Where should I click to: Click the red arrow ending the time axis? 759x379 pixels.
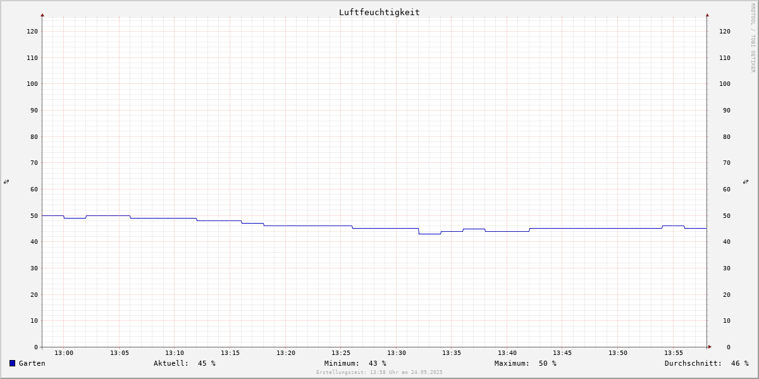[x=710, y=347]
